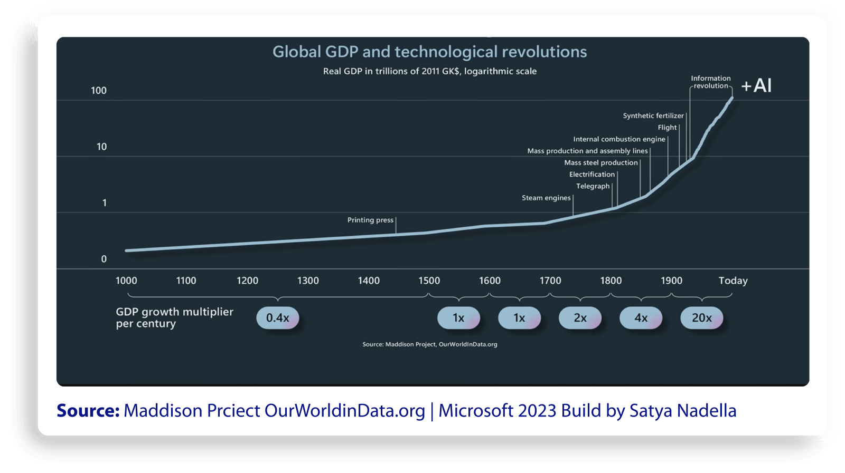Image resolution: width=845 pixels, height=473 pixels.
Task: Click the Information revolution label
Action: point(711,82)
